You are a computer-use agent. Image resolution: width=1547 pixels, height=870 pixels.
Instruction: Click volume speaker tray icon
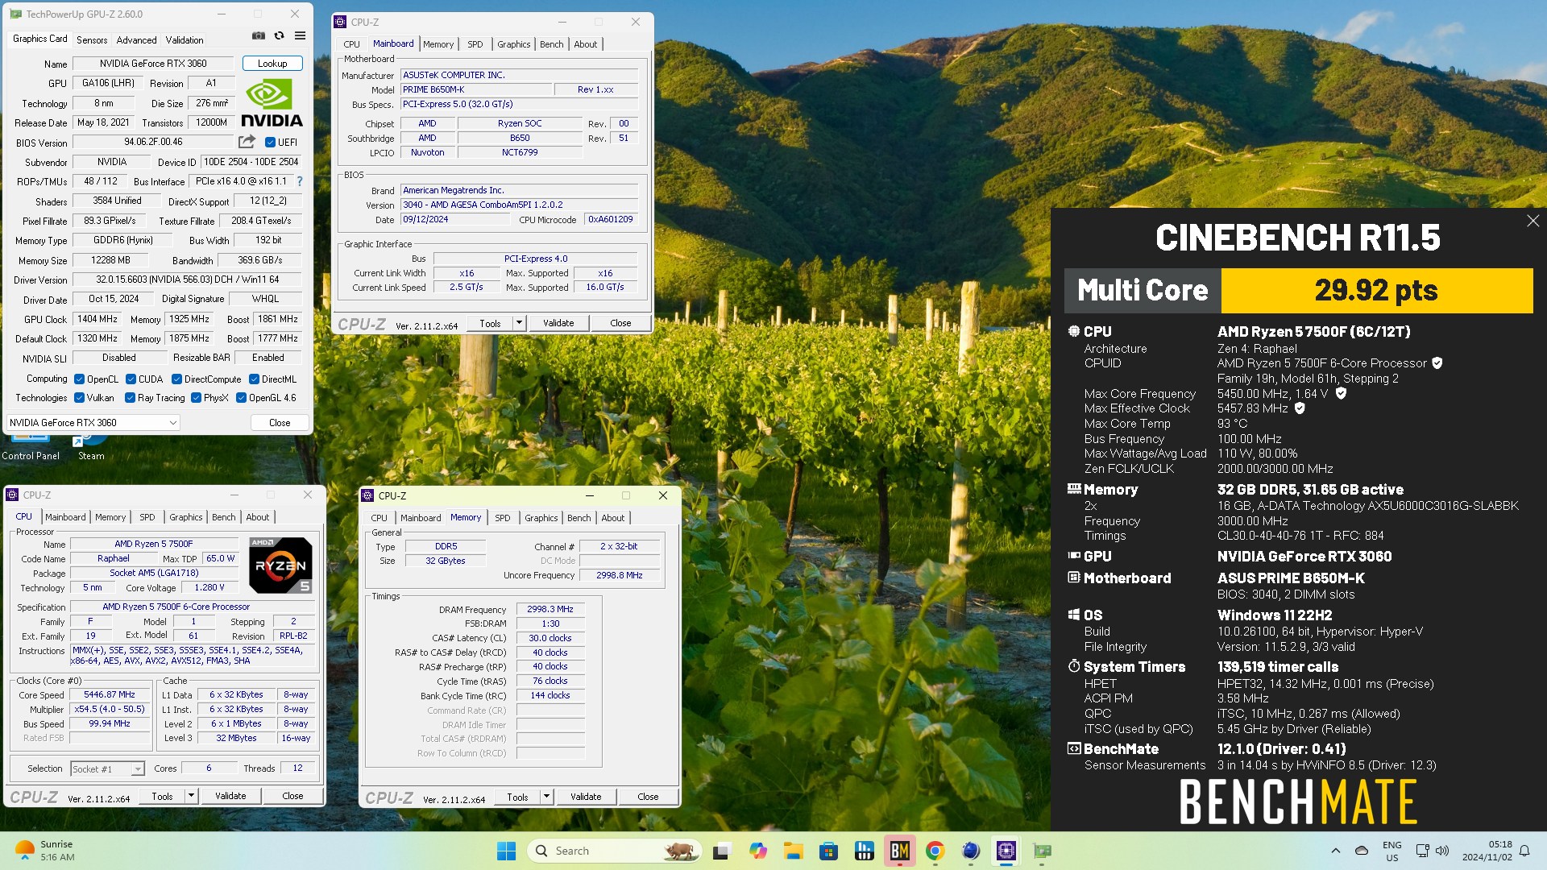[1442, 851]
